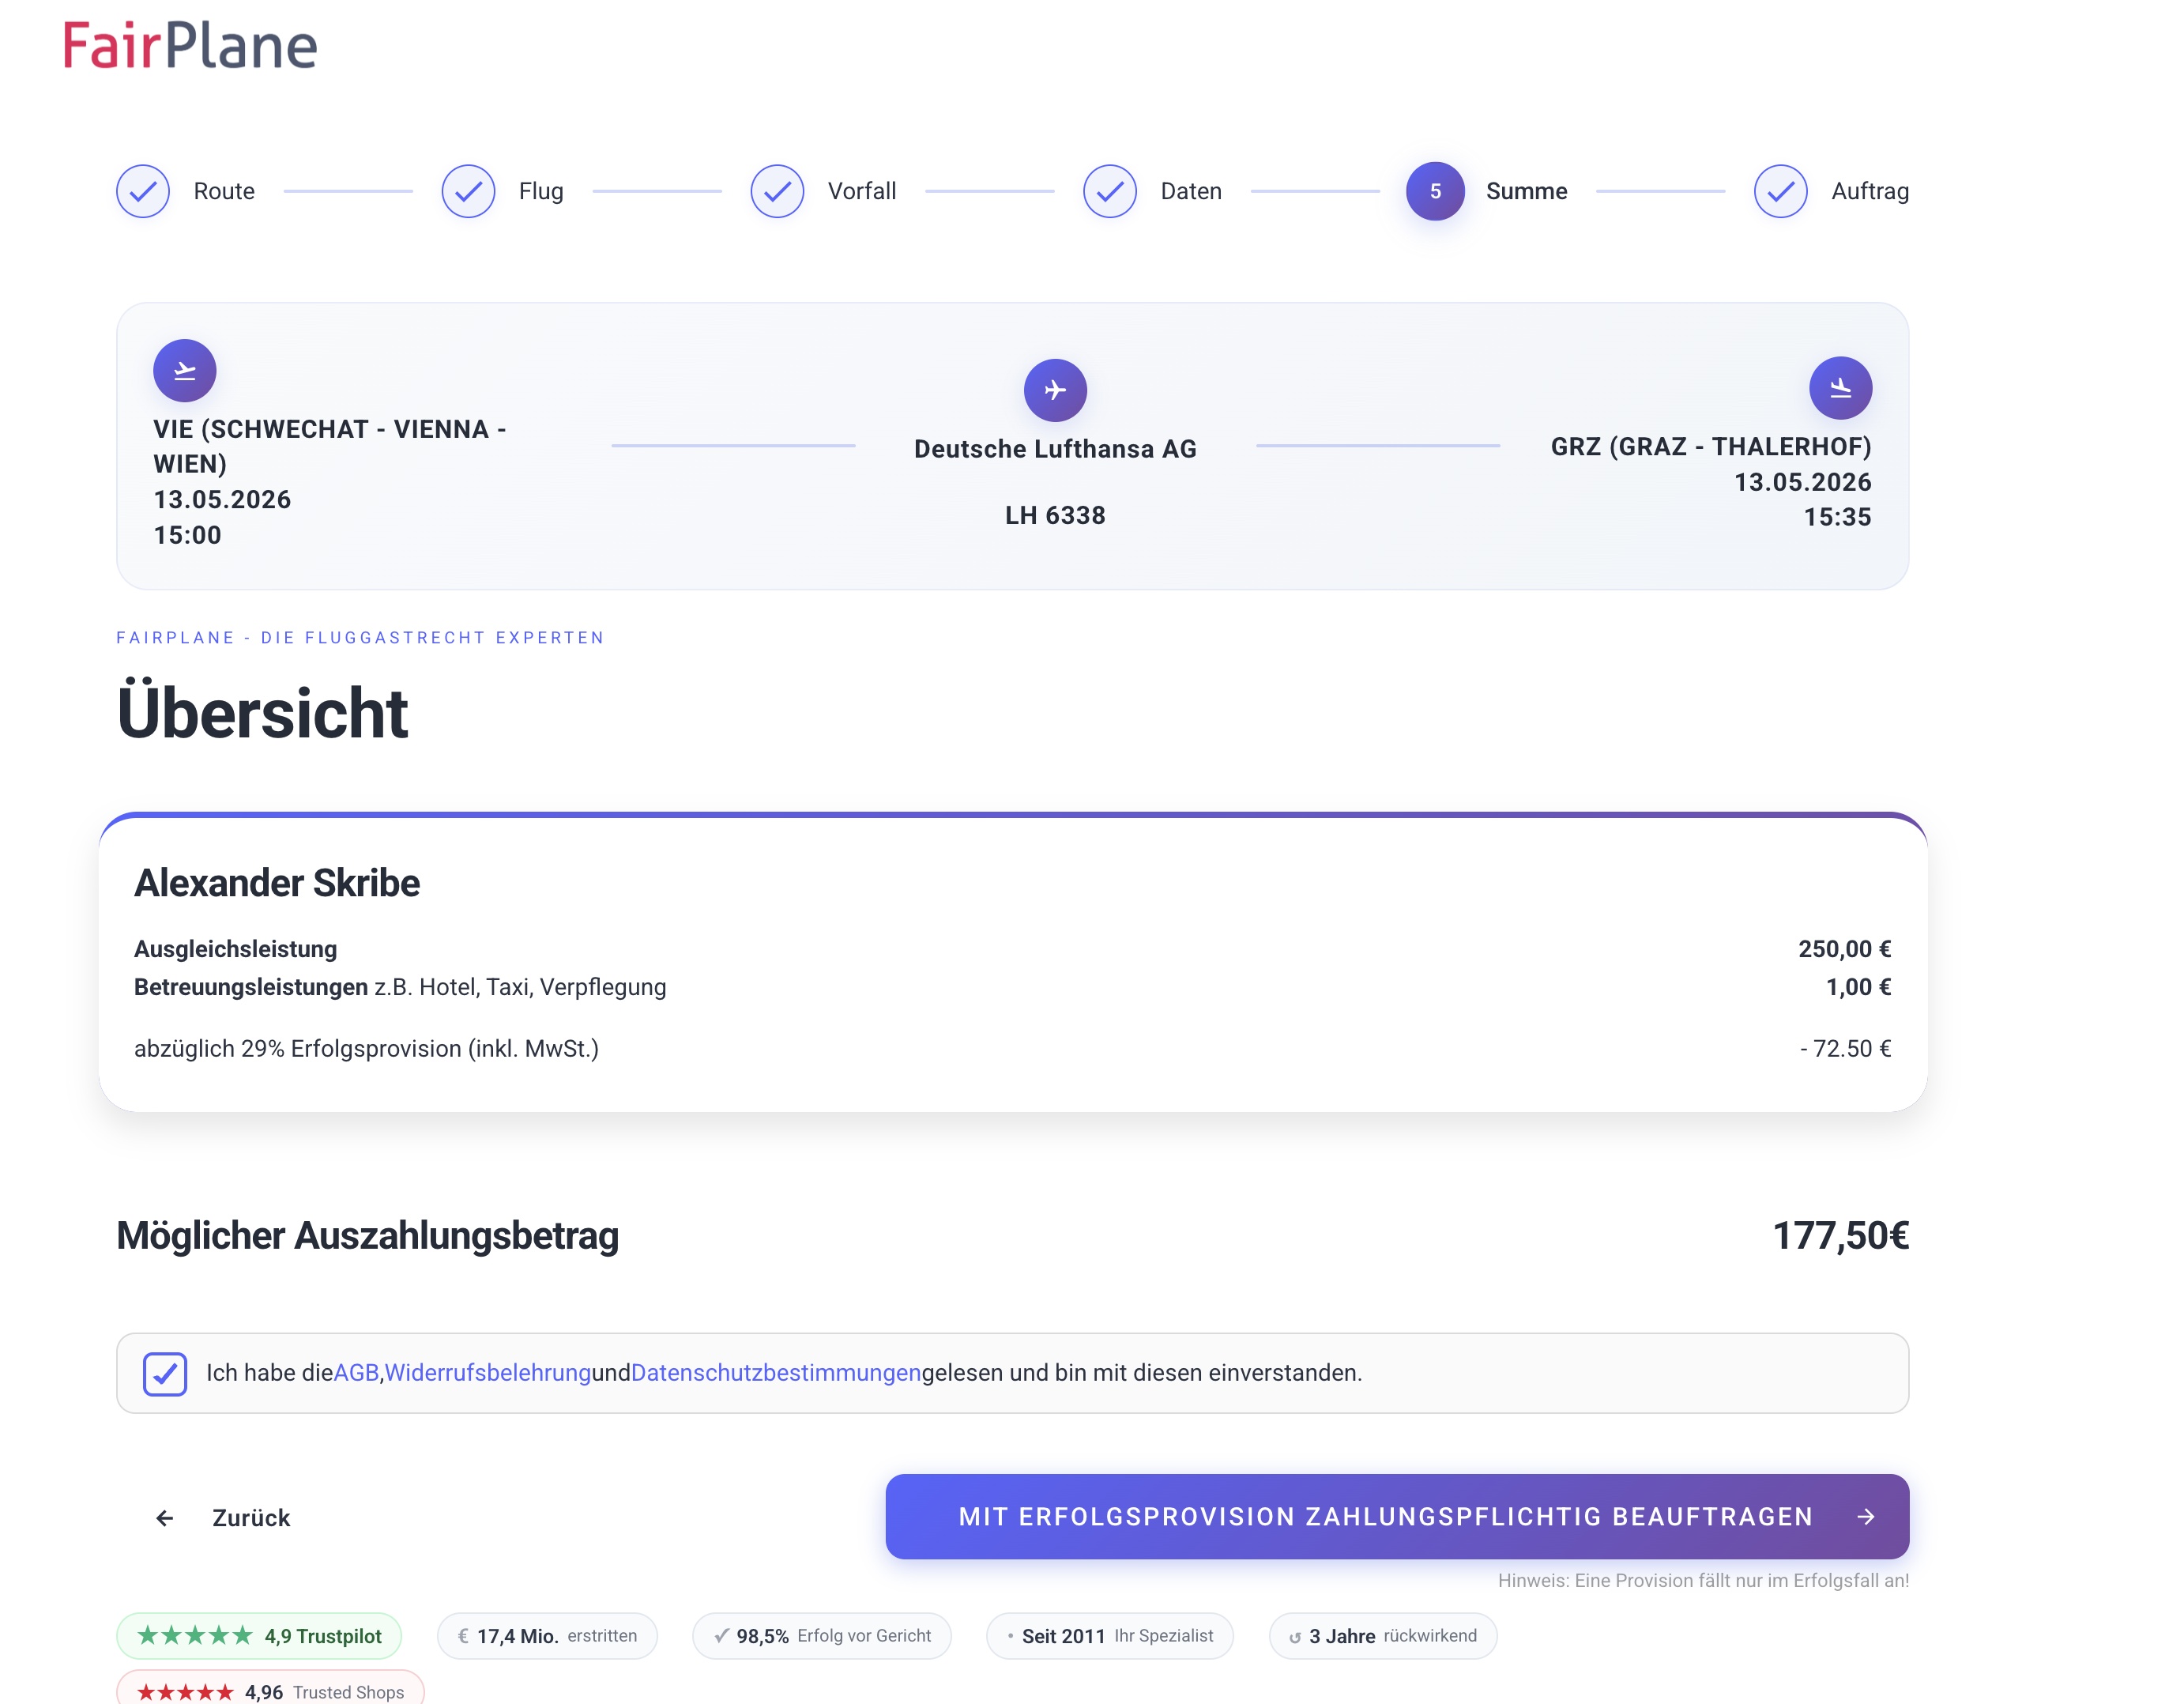Image resolution: width=2184 pixels, height=1704 pixels.
Task: Click abzüglich 29% Erfolgsprovision text
Action: pyautogui.click(x=366, y=1048)
